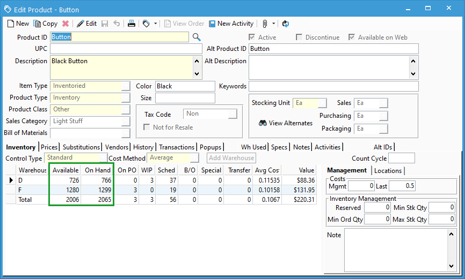Switch to the Vendors tab
The image size is (465, 279).
pos(117,147)
